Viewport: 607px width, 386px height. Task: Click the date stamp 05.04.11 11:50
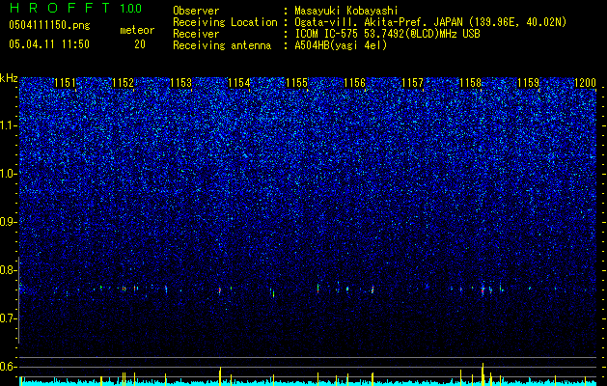(49, 44)
